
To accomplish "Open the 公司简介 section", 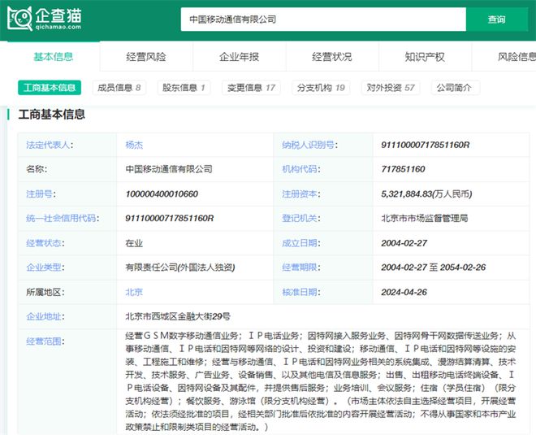I will click(454, 88).
